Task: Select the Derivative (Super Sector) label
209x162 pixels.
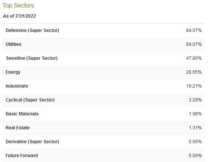Action: point(32,142)
